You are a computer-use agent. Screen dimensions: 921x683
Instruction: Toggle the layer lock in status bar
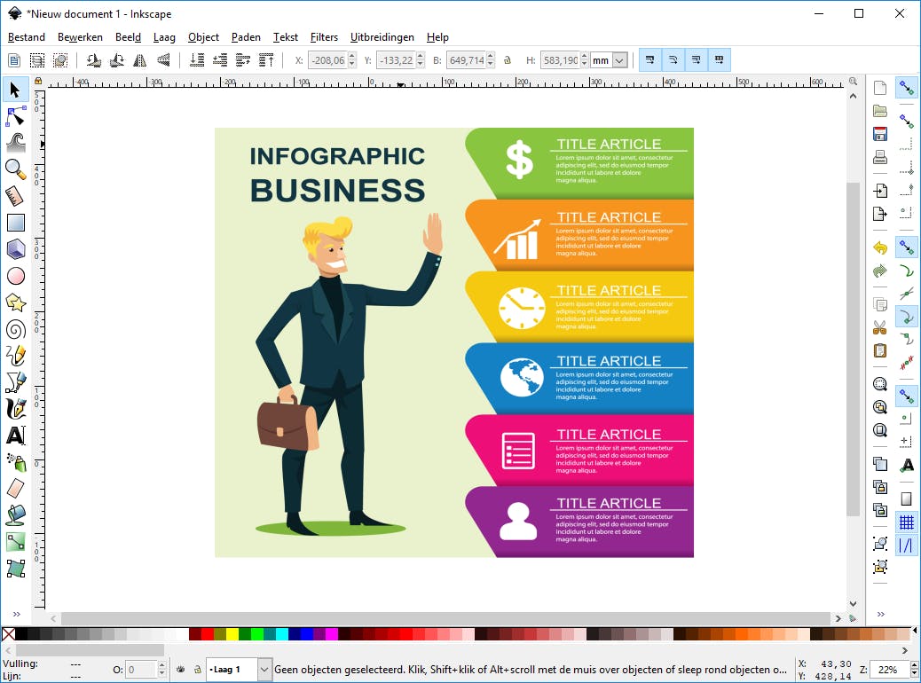pos(198,670)
